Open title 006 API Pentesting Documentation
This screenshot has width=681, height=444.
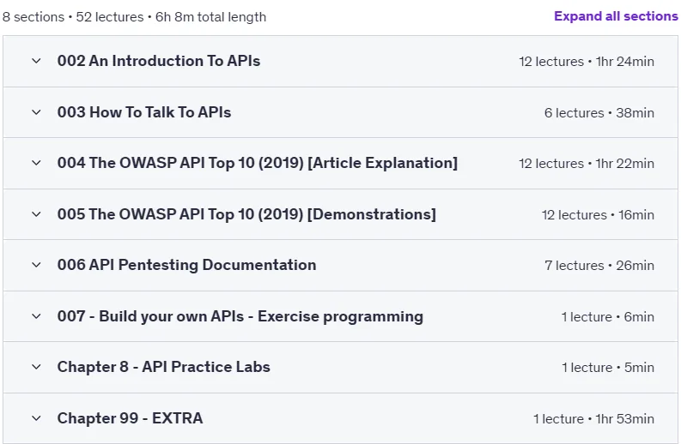coord(186,265)
